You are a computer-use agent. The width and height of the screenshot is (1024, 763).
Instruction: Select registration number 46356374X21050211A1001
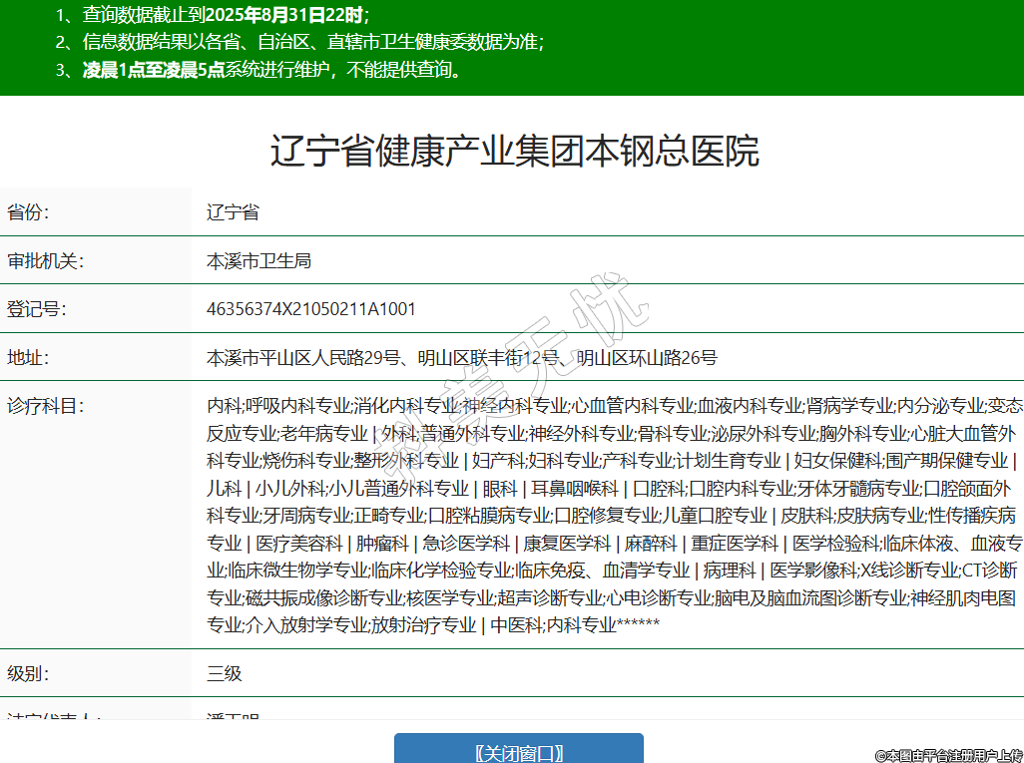[310, 309]
